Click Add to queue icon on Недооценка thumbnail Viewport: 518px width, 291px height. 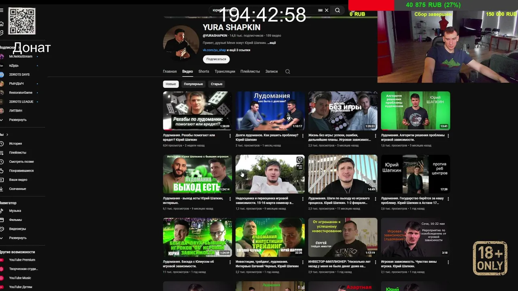299,167
